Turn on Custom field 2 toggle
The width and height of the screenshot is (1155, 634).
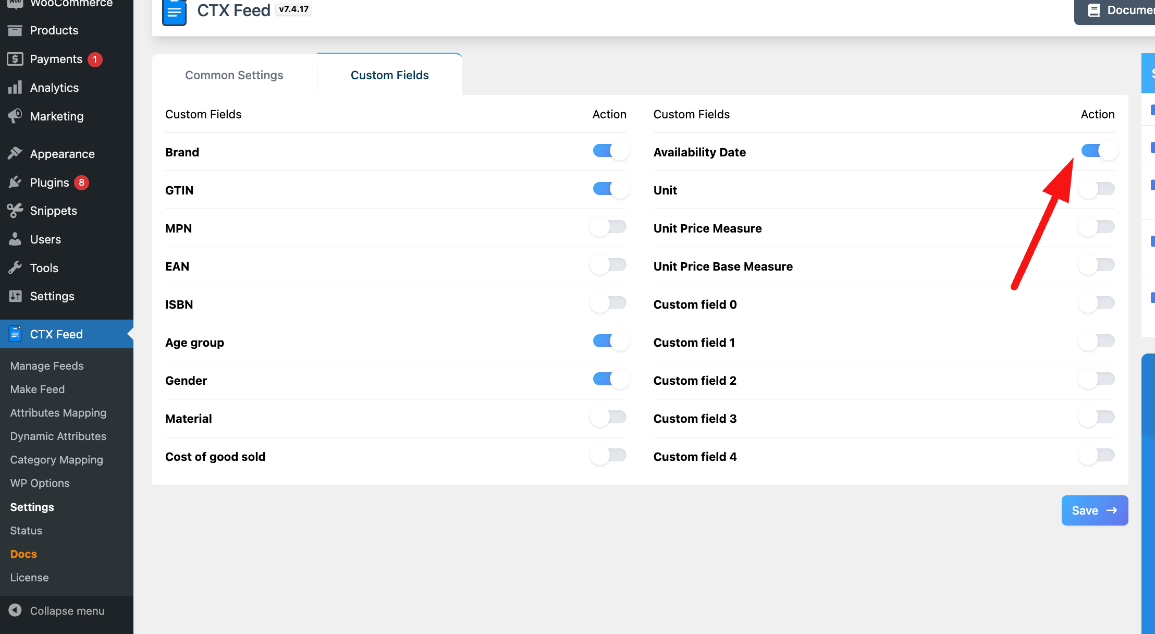pos(1097,380)
